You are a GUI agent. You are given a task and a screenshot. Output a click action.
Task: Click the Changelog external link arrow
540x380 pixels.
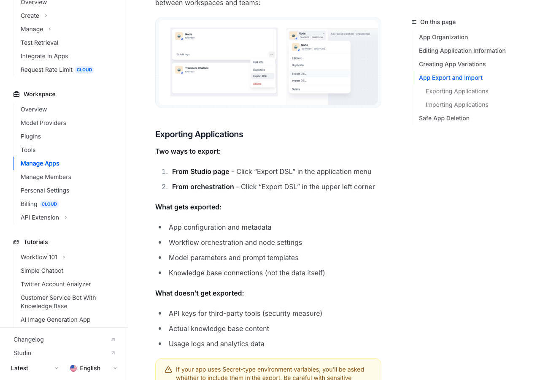click(x=113, y=339)
